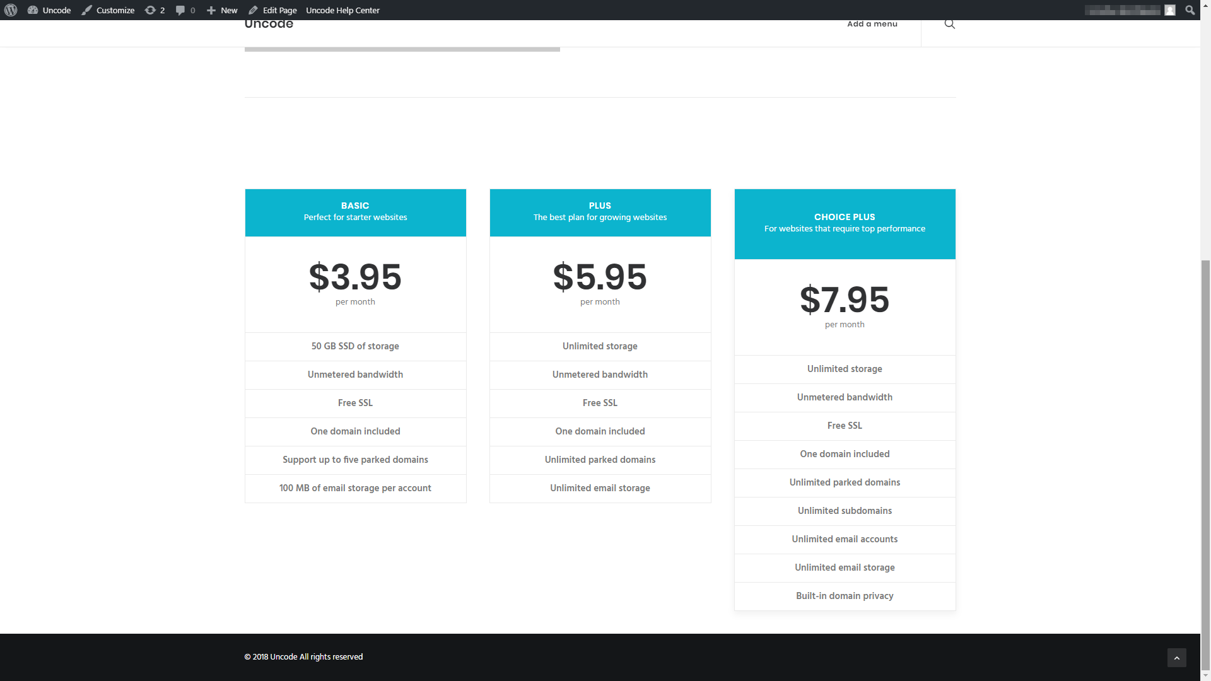
Task: Click the search icon
Action: [x=949, y=23]
